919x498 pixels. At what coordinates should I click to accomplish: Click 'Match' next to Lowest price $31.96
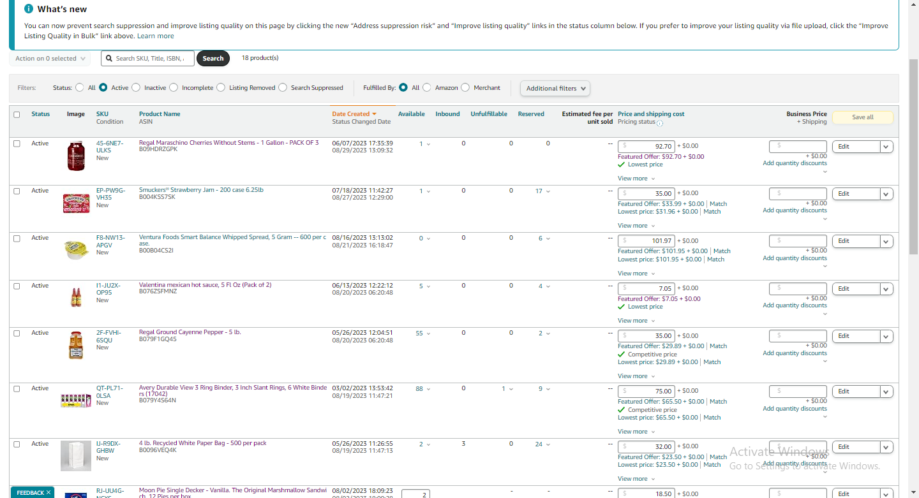pos(712,212)
